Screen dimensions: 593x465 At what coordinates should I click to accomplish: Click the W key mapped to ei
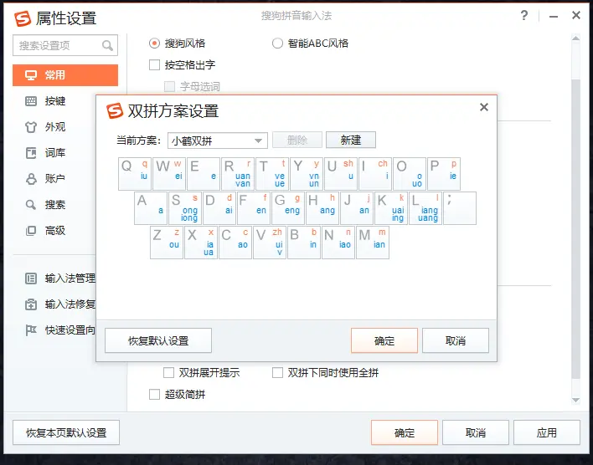pos(169,174)
